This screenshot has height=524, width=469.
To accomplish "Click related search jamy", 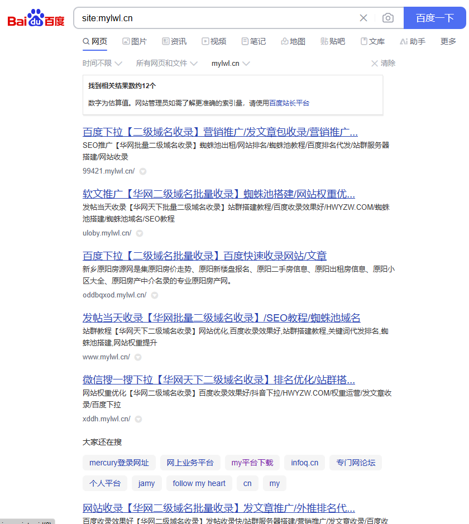I will point(146,483).
